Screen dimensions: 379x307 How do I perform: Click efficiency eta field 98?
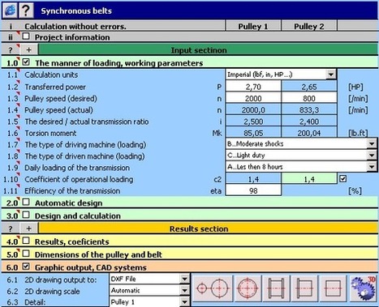pos(253,190)
